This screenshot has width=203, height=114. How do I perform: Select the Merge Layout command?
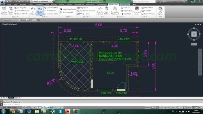83,14
